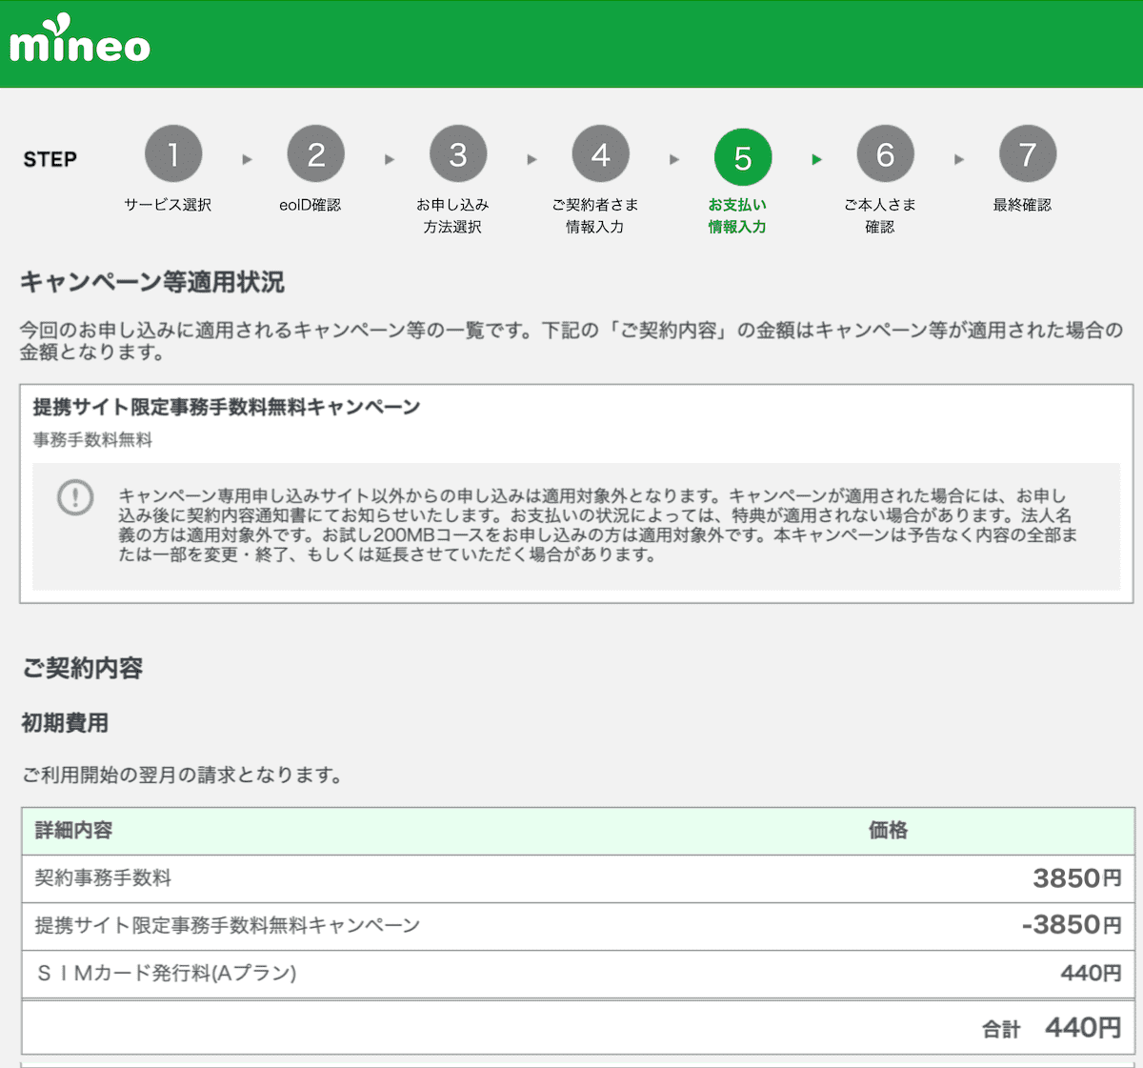Click the campaign discount row label in table
Screen dimensions: 1143x1068
228,925
